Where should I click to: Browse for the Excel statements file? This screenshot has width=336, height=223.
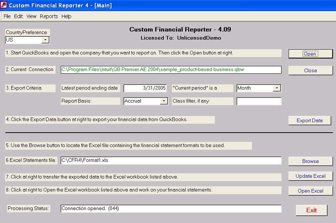tap(310, 161)
